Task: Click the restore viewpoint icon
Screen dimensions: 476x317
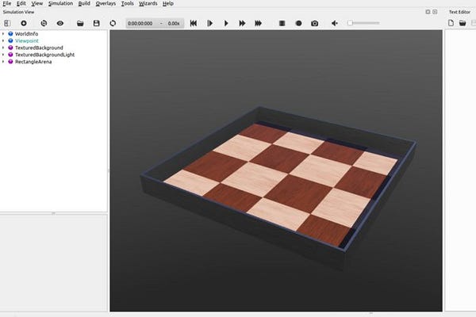Action: point(44,23)
